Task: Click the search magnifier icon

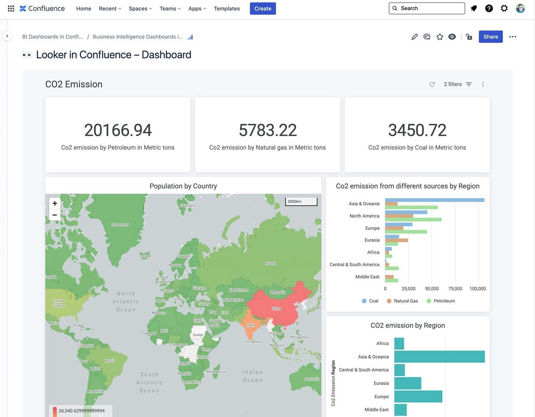Action: (x=395, y=8)
